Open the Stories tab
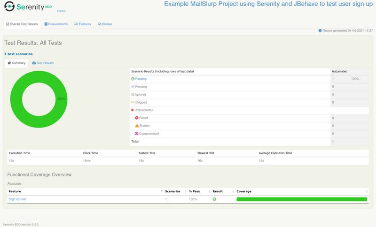The height and width of the screenshot is (227, 376). (105, 24)
